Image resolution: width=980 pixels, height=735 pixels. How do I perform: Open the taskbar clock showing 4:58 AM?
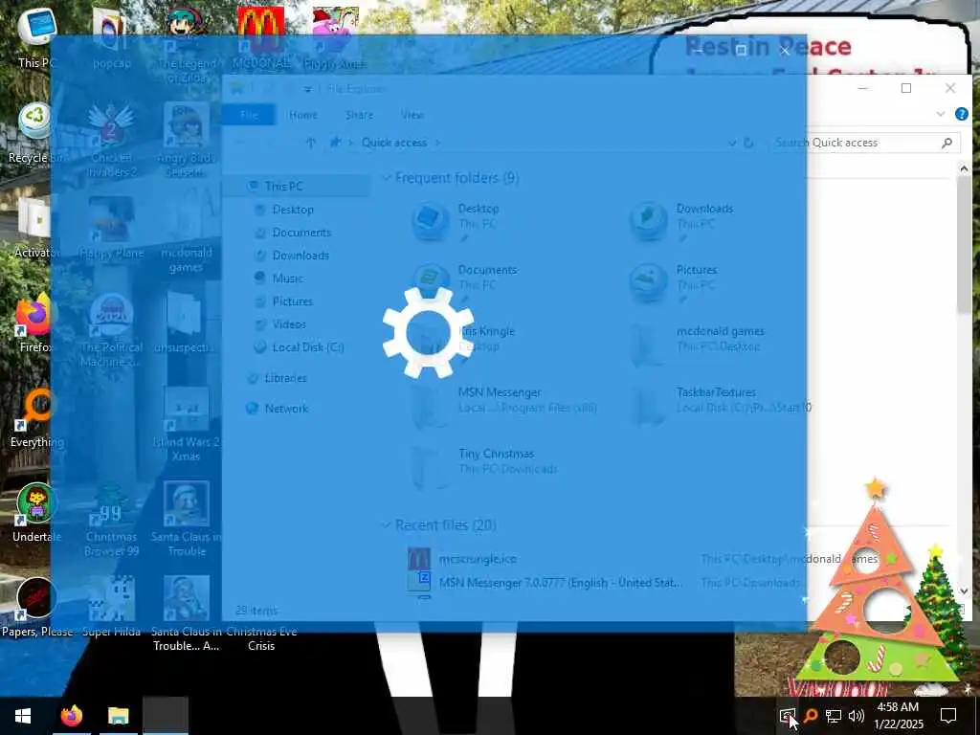tap(900, 716)
